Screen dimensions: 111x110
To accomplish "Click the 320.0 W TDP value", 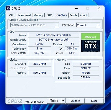I will tap(72, 49).
